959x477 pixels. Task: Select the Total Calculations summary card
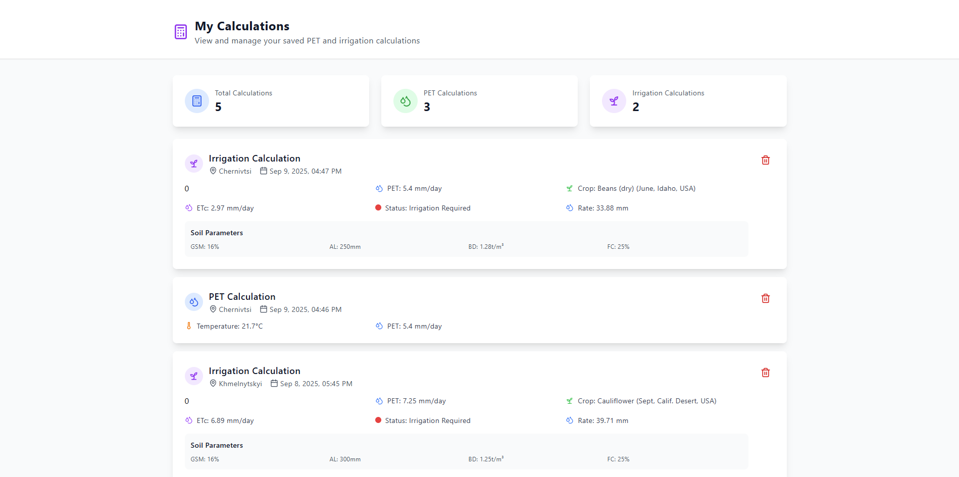[271, 101]
